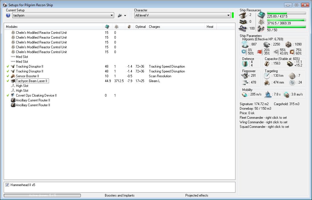Click the CPU usage progress bar
Viewport: 312px width, 200px height.
click(286, 13)
